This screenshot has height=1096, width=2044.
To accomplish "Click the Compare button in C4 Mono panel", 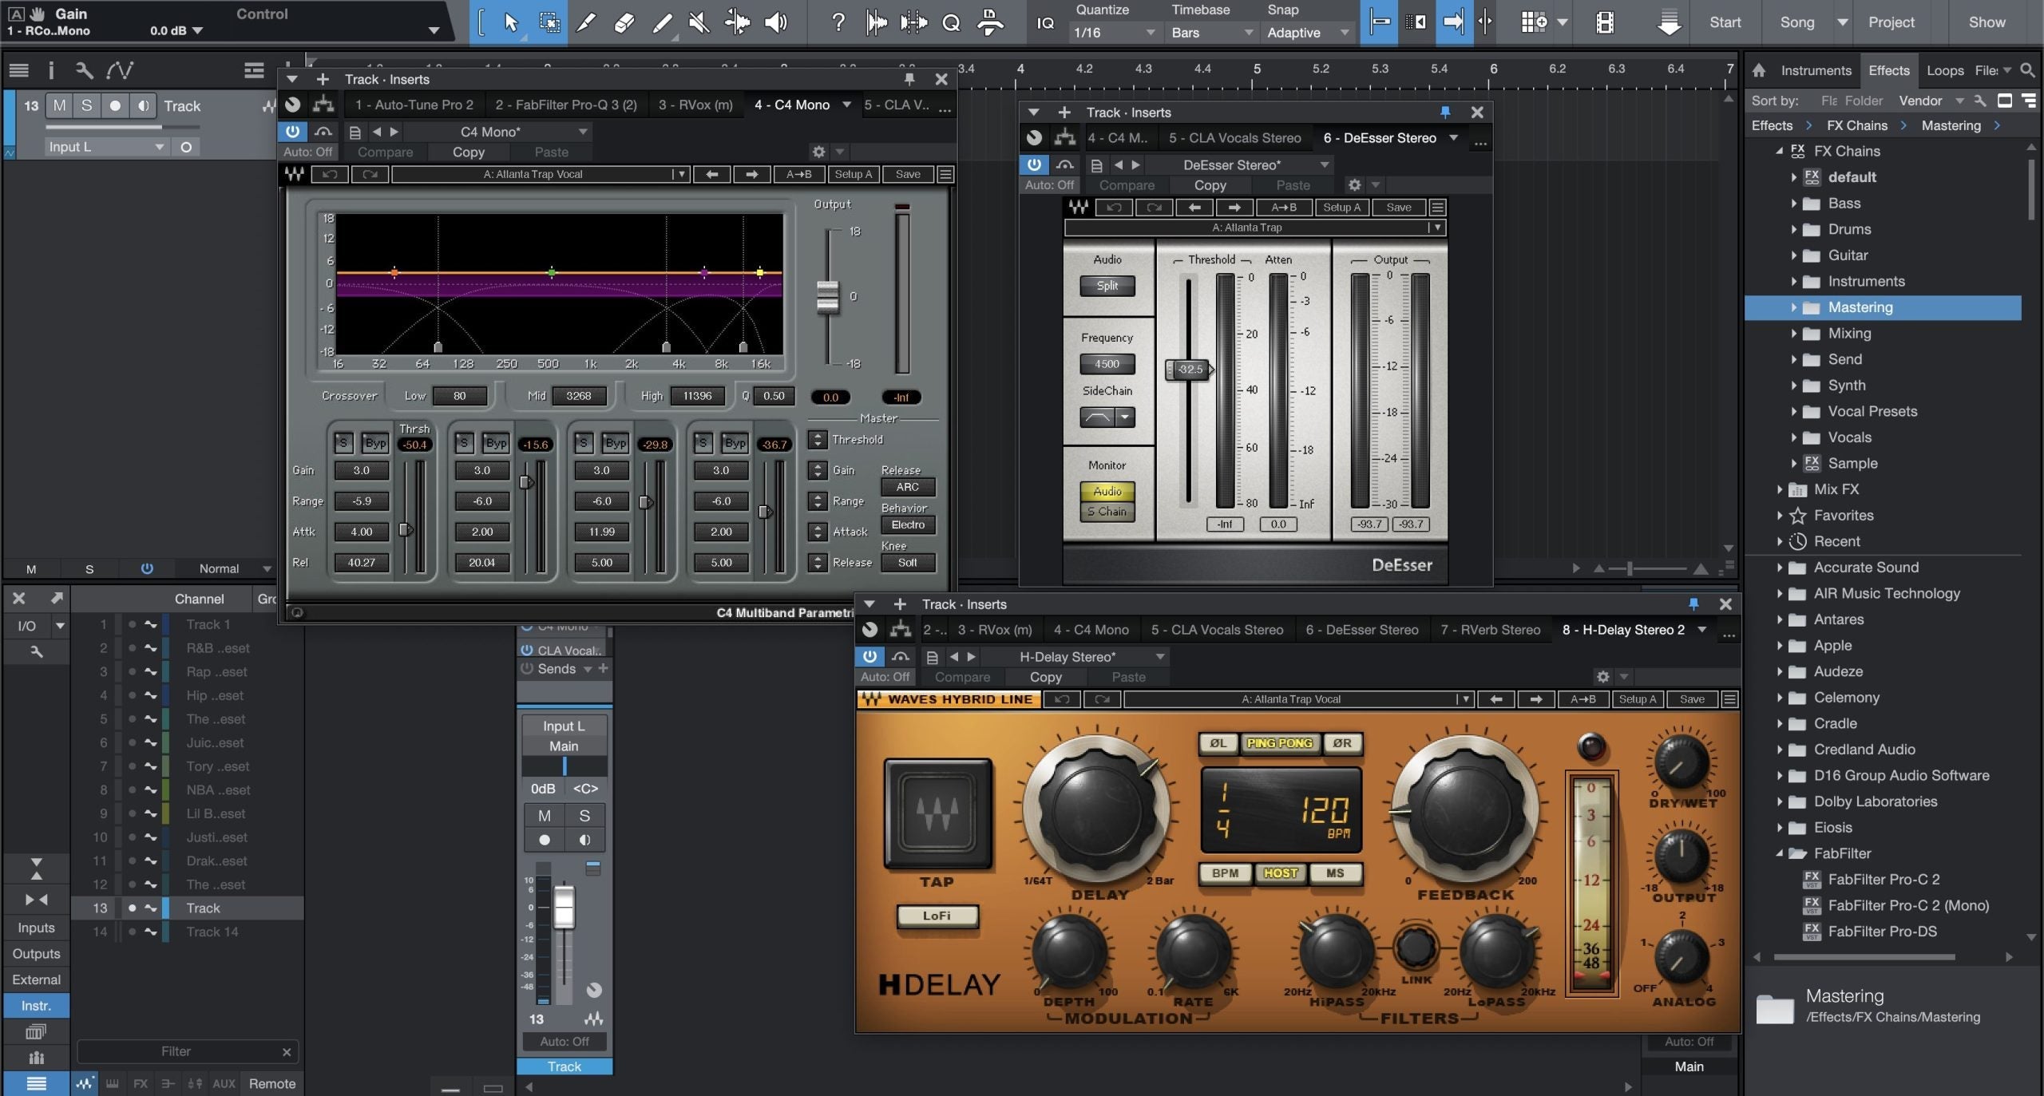I will (x=386, y=152).
